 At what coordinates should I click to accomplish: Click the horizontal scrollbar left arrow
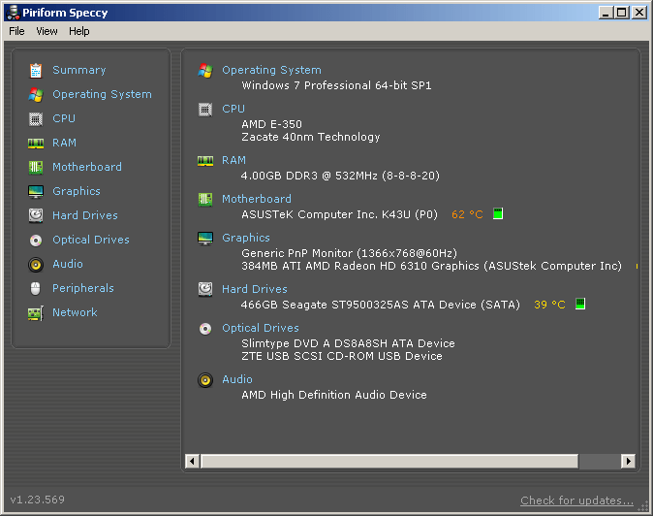point(192,461)
